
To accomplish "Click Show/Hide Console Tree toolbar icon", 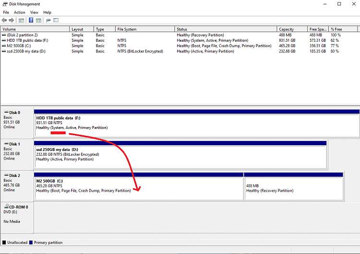I will click(21, 21).
